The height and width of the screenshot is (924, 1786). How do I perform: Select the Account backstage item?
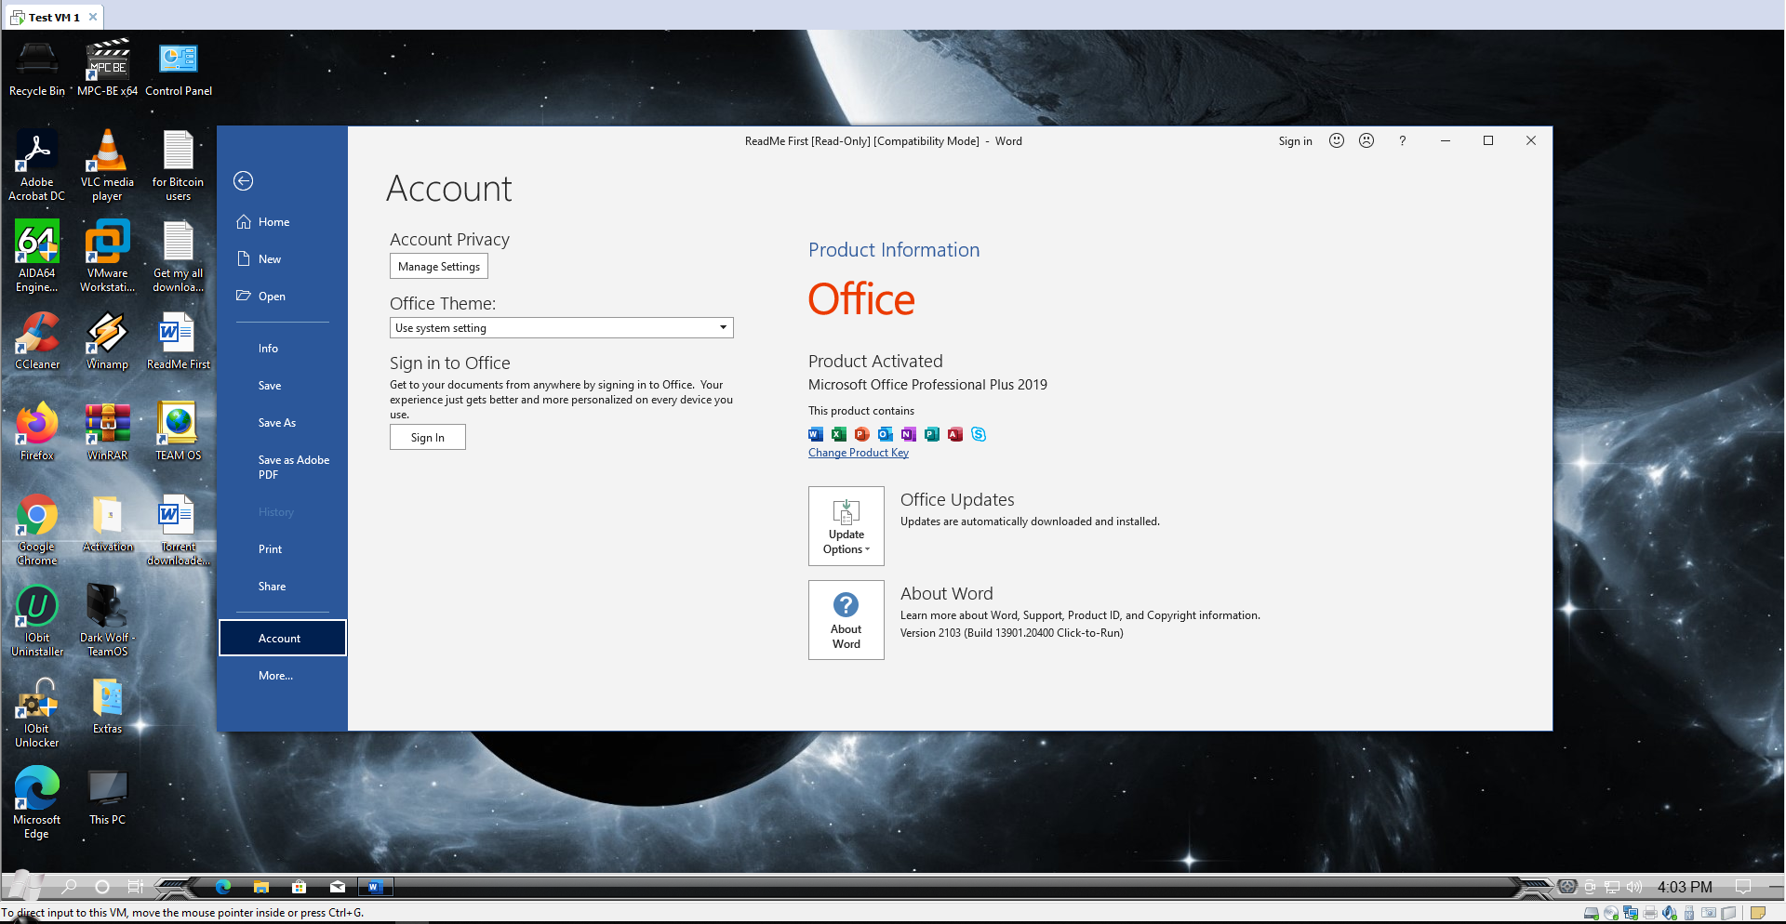coord(283,639)
